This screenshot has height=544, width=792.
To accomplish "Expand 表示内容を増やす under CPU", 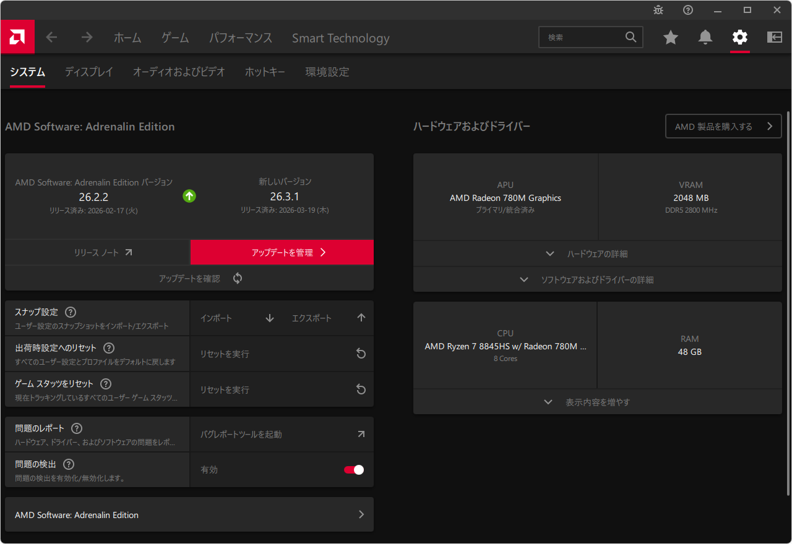I will click(597, 402).
